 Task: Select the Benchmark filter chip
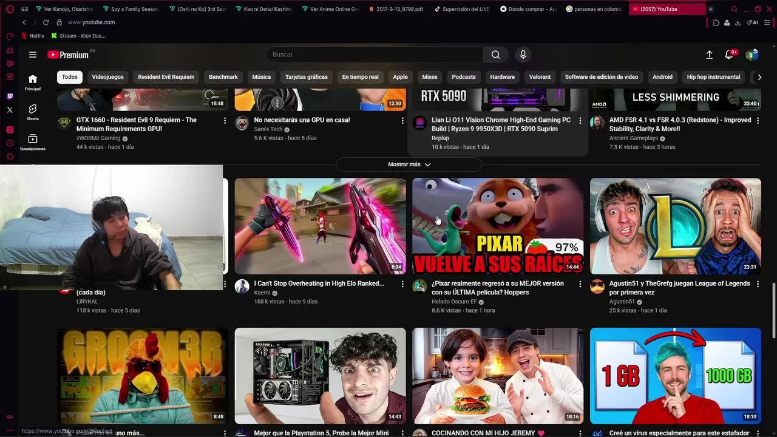click(x=223, y=77)
